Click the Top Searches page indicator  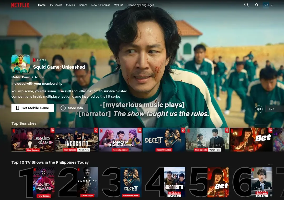[x=264, y=125]
